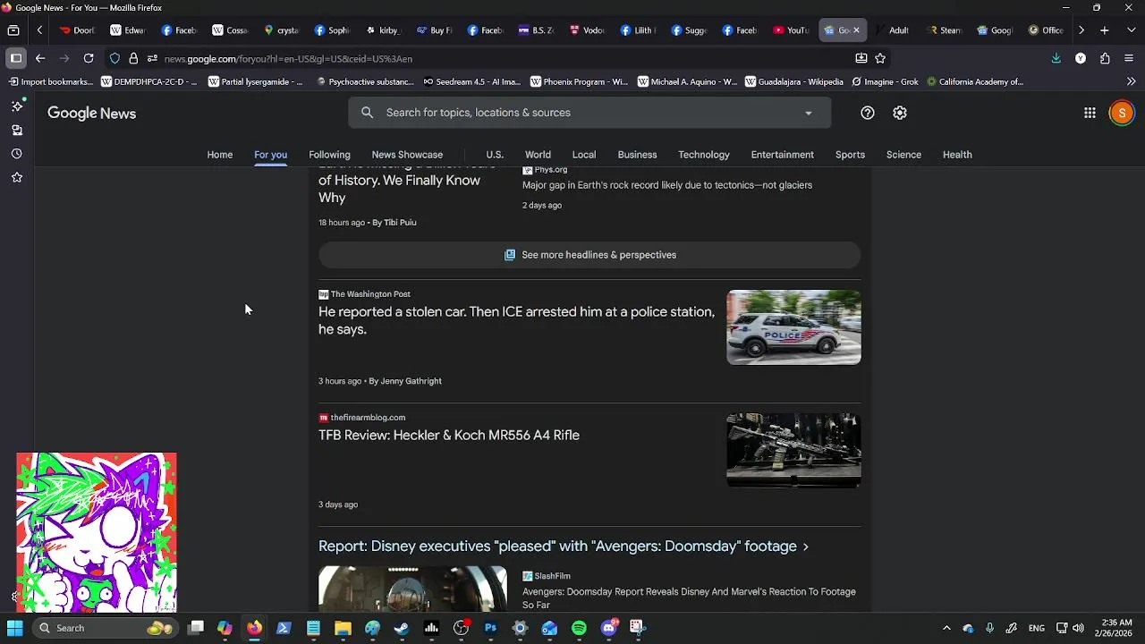1145x644 pixels.
Task: Switch to the Local section
Action: pyautogui.click(x=584, y=155)
